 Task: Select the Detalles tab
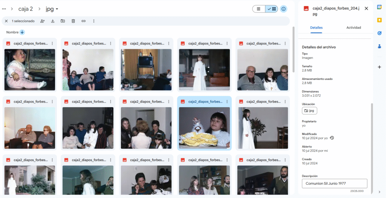(x=316, y=28)
